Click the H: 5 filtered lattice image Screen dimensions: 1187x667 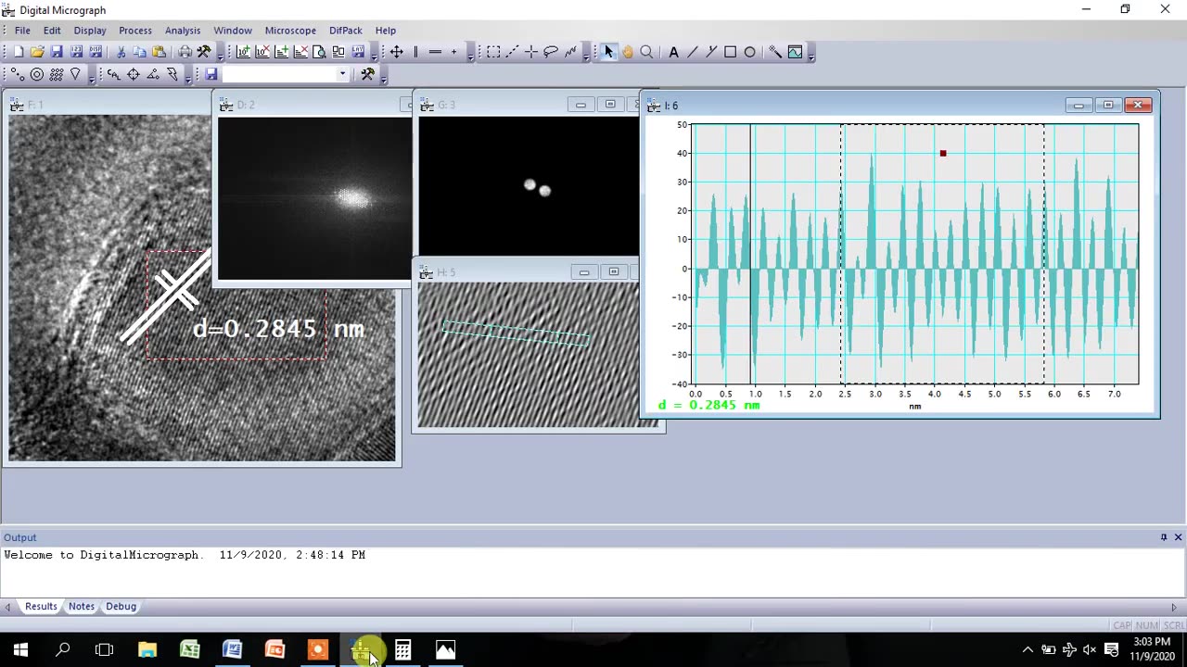tap(529, 355)
